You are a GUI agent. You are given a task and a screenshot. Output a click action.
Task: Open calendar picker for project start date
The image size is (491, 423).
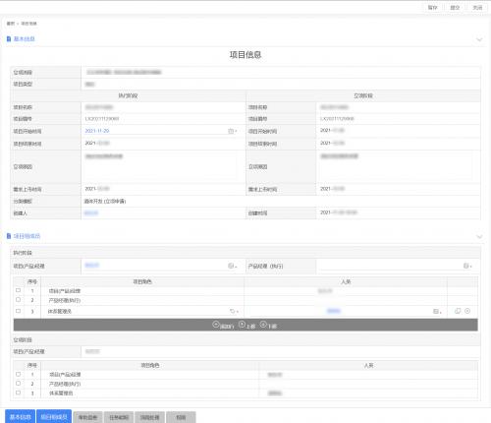(232, 131)
